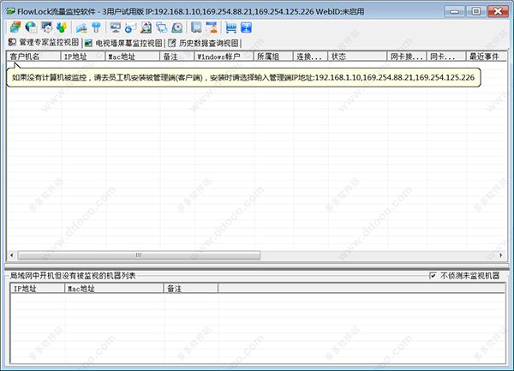Switch to 电视墙屏幕监控视图 tab

[123, 43]
